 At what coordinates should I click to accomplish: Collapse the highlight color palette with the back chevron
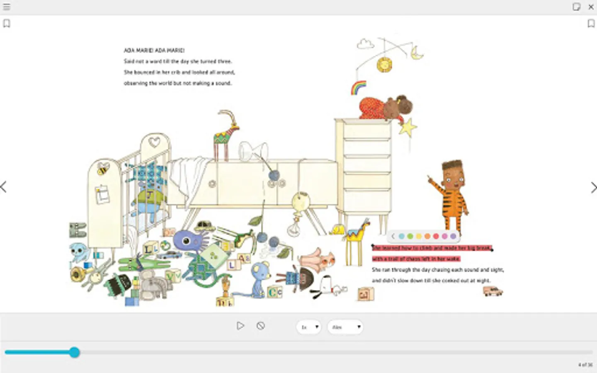(393, 236)
